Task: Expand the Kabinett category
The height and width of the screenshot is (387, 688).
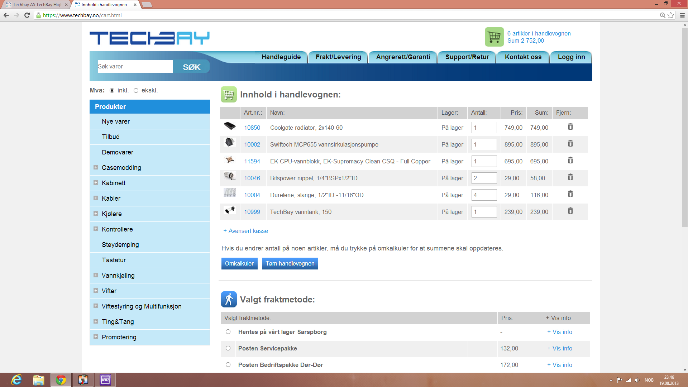Action: [x=96, y=183]
